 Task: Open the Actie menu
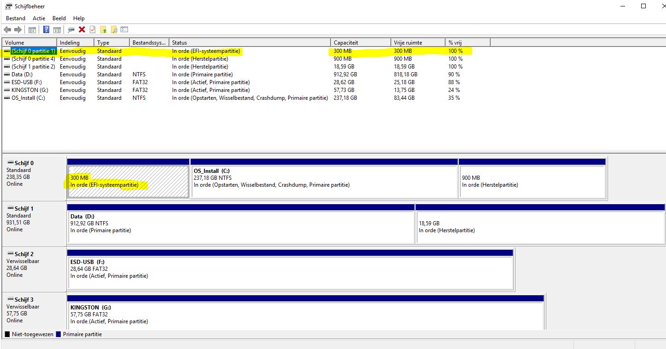39,18
